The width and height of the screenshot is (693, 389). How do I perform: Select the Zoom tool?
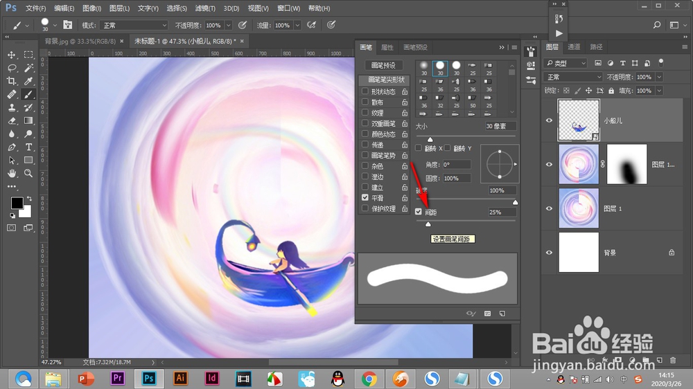[28, 173]
